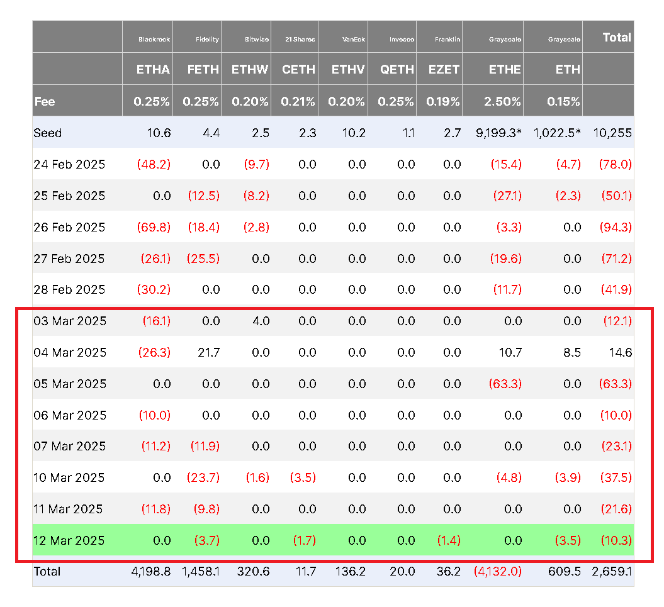Viewport: 664px width, 607px height.
Task: Select the Franklin issuer label
Action: point(447,40)
